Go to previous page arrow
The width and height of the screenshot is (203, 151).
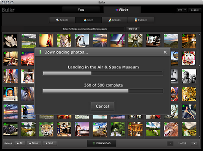(x=170, y=143)
